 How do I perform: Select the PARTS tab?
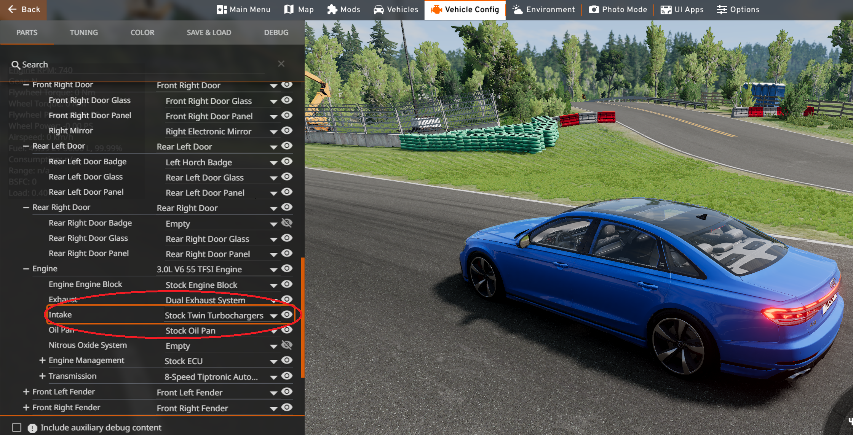(x=27, y=33)
